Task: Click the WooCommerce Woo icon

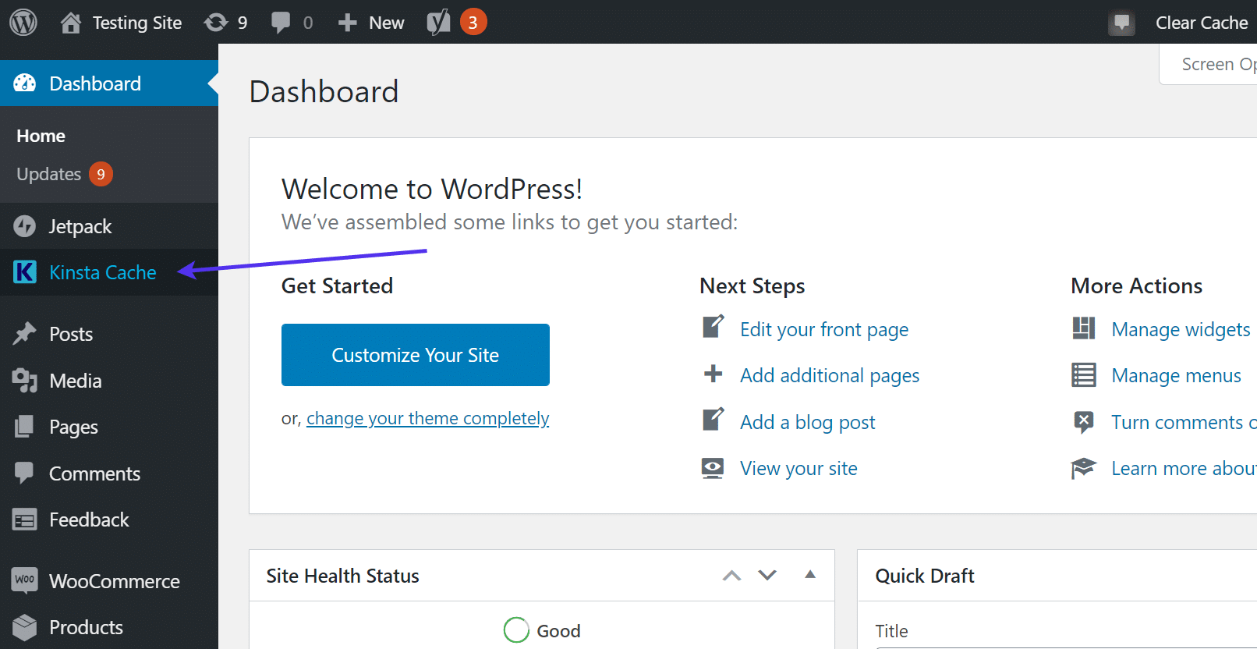Action: (25, 580)
